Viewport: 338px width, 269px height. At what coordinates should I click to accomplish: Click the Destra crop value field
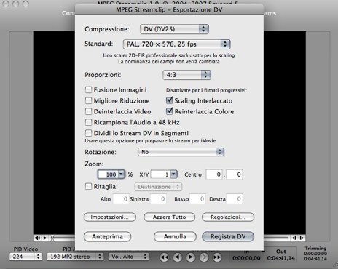click(235, 199)
